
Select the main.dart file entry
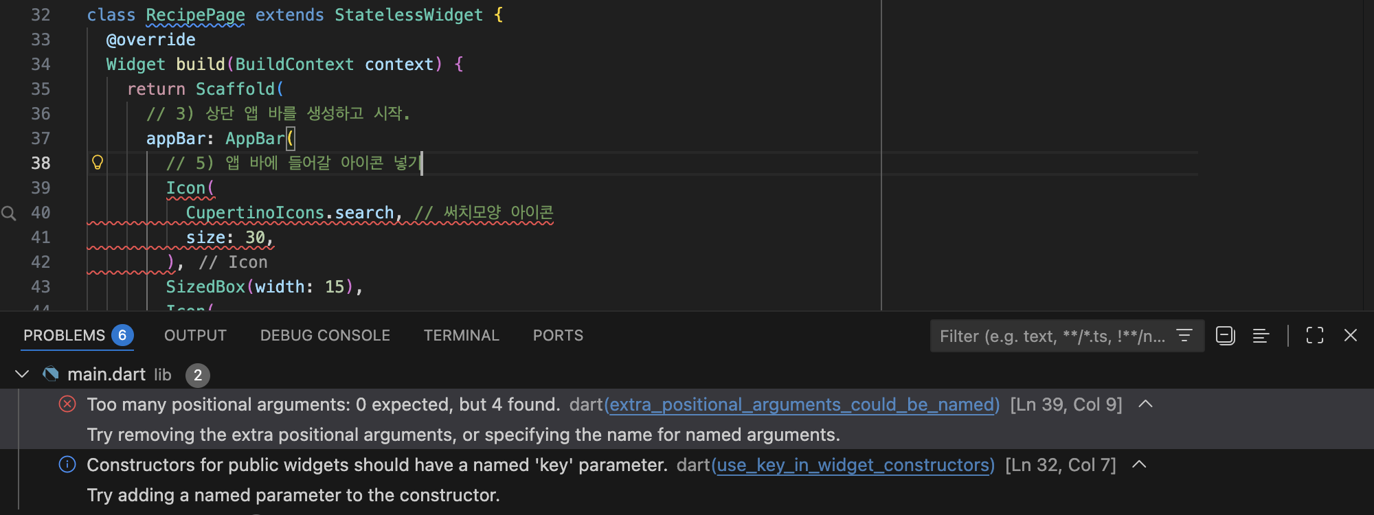coord(106,374)
